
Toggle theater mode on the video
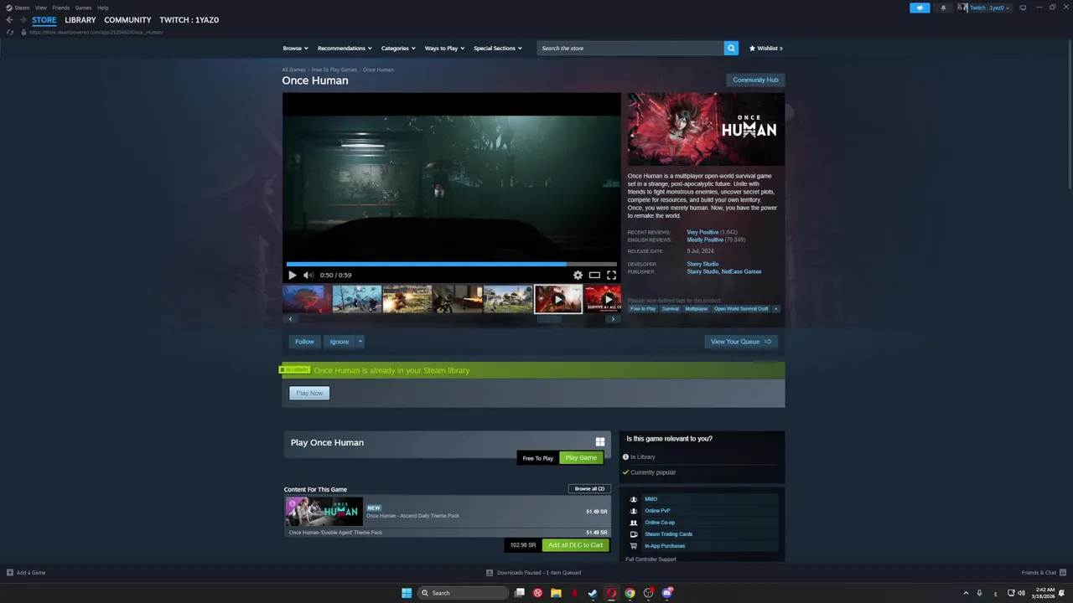click(x=594, y=275)
